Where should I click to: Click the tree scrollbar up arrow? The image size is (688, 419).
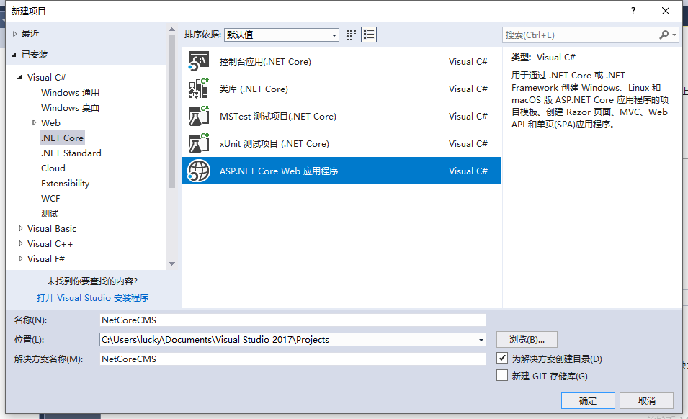(x=172, y=30)
